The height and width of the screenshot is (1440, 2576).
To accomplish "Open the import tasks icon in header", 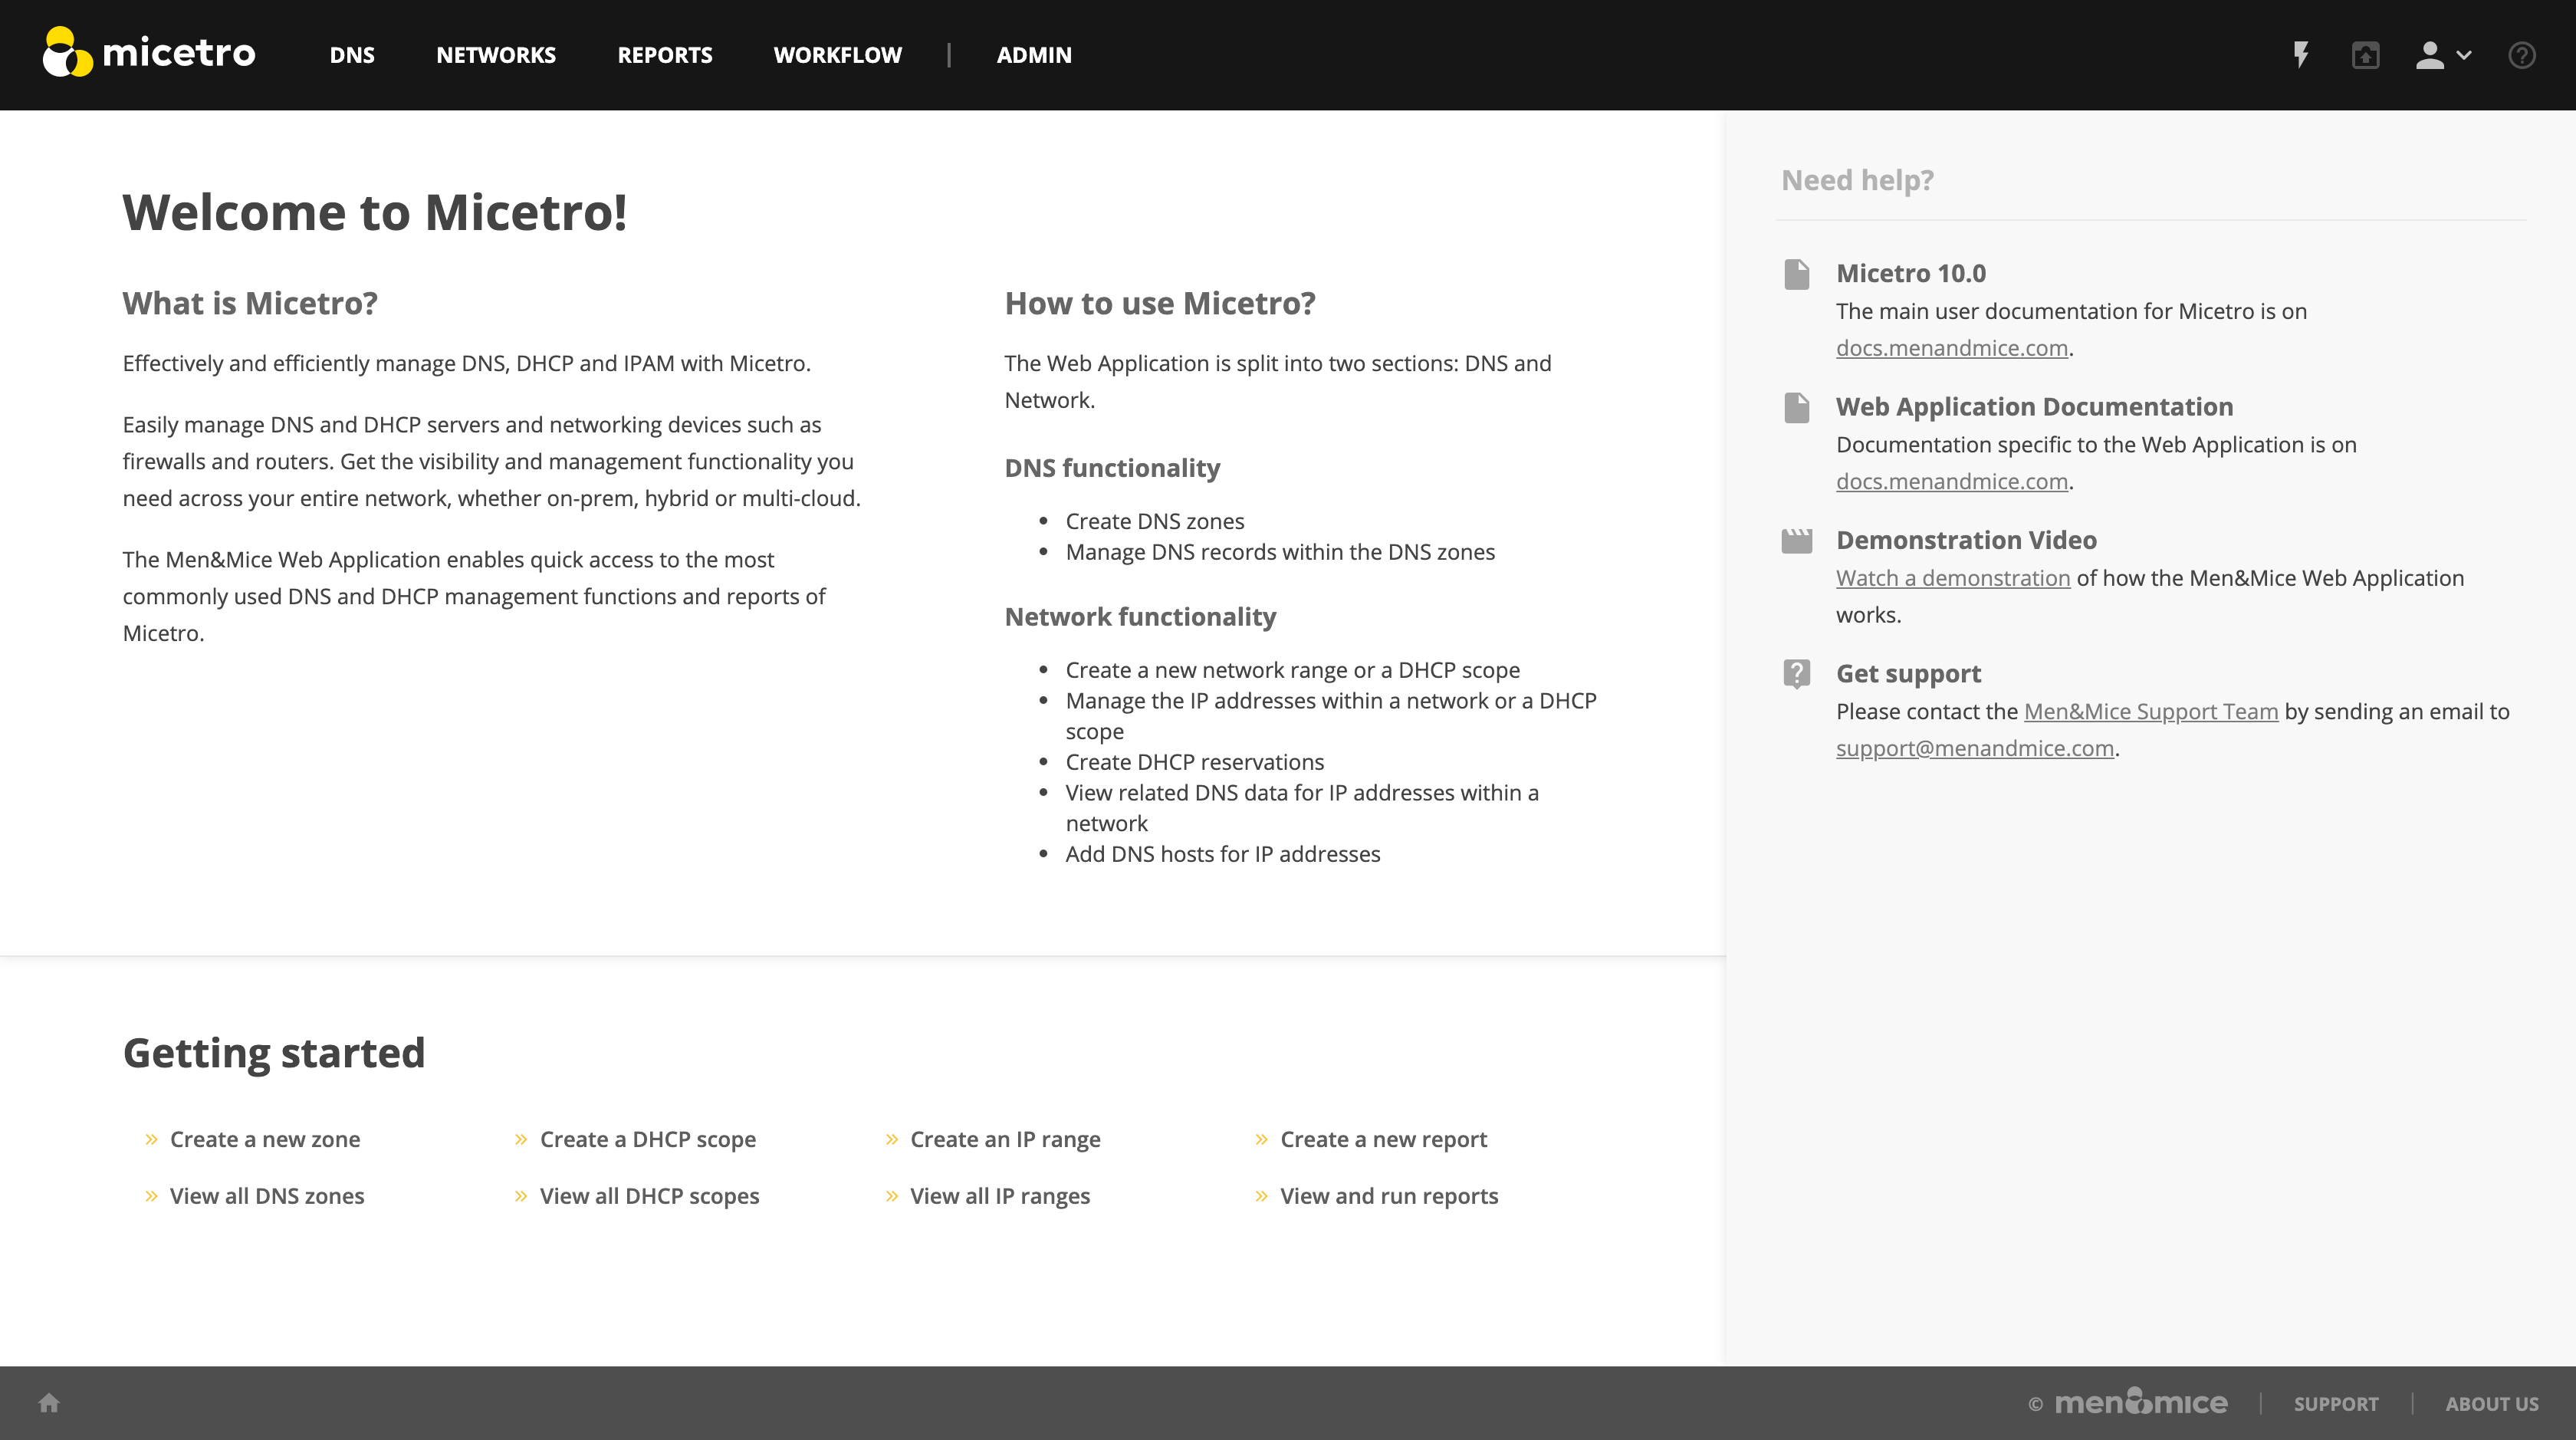I will point(2365,55).
